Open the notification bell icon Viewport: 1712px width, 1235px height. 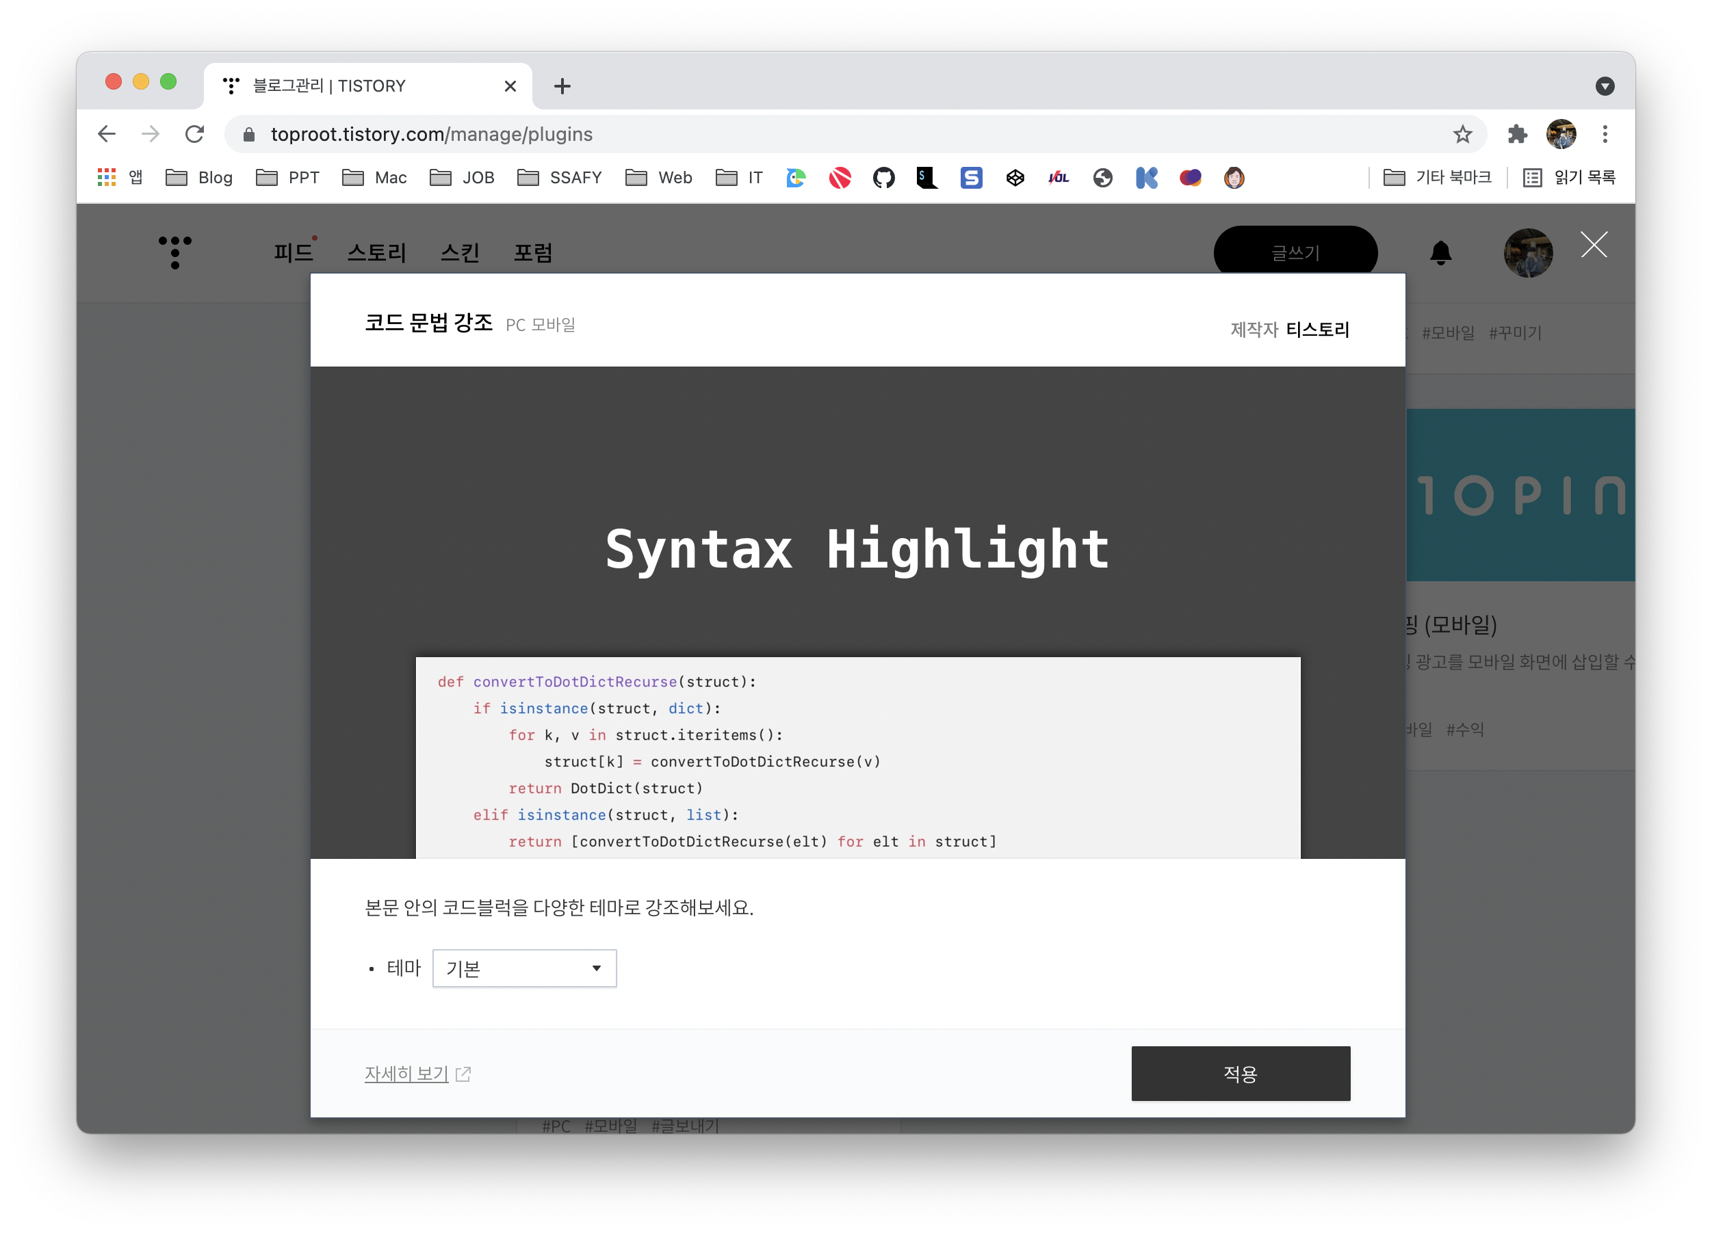pos(1440,253)
